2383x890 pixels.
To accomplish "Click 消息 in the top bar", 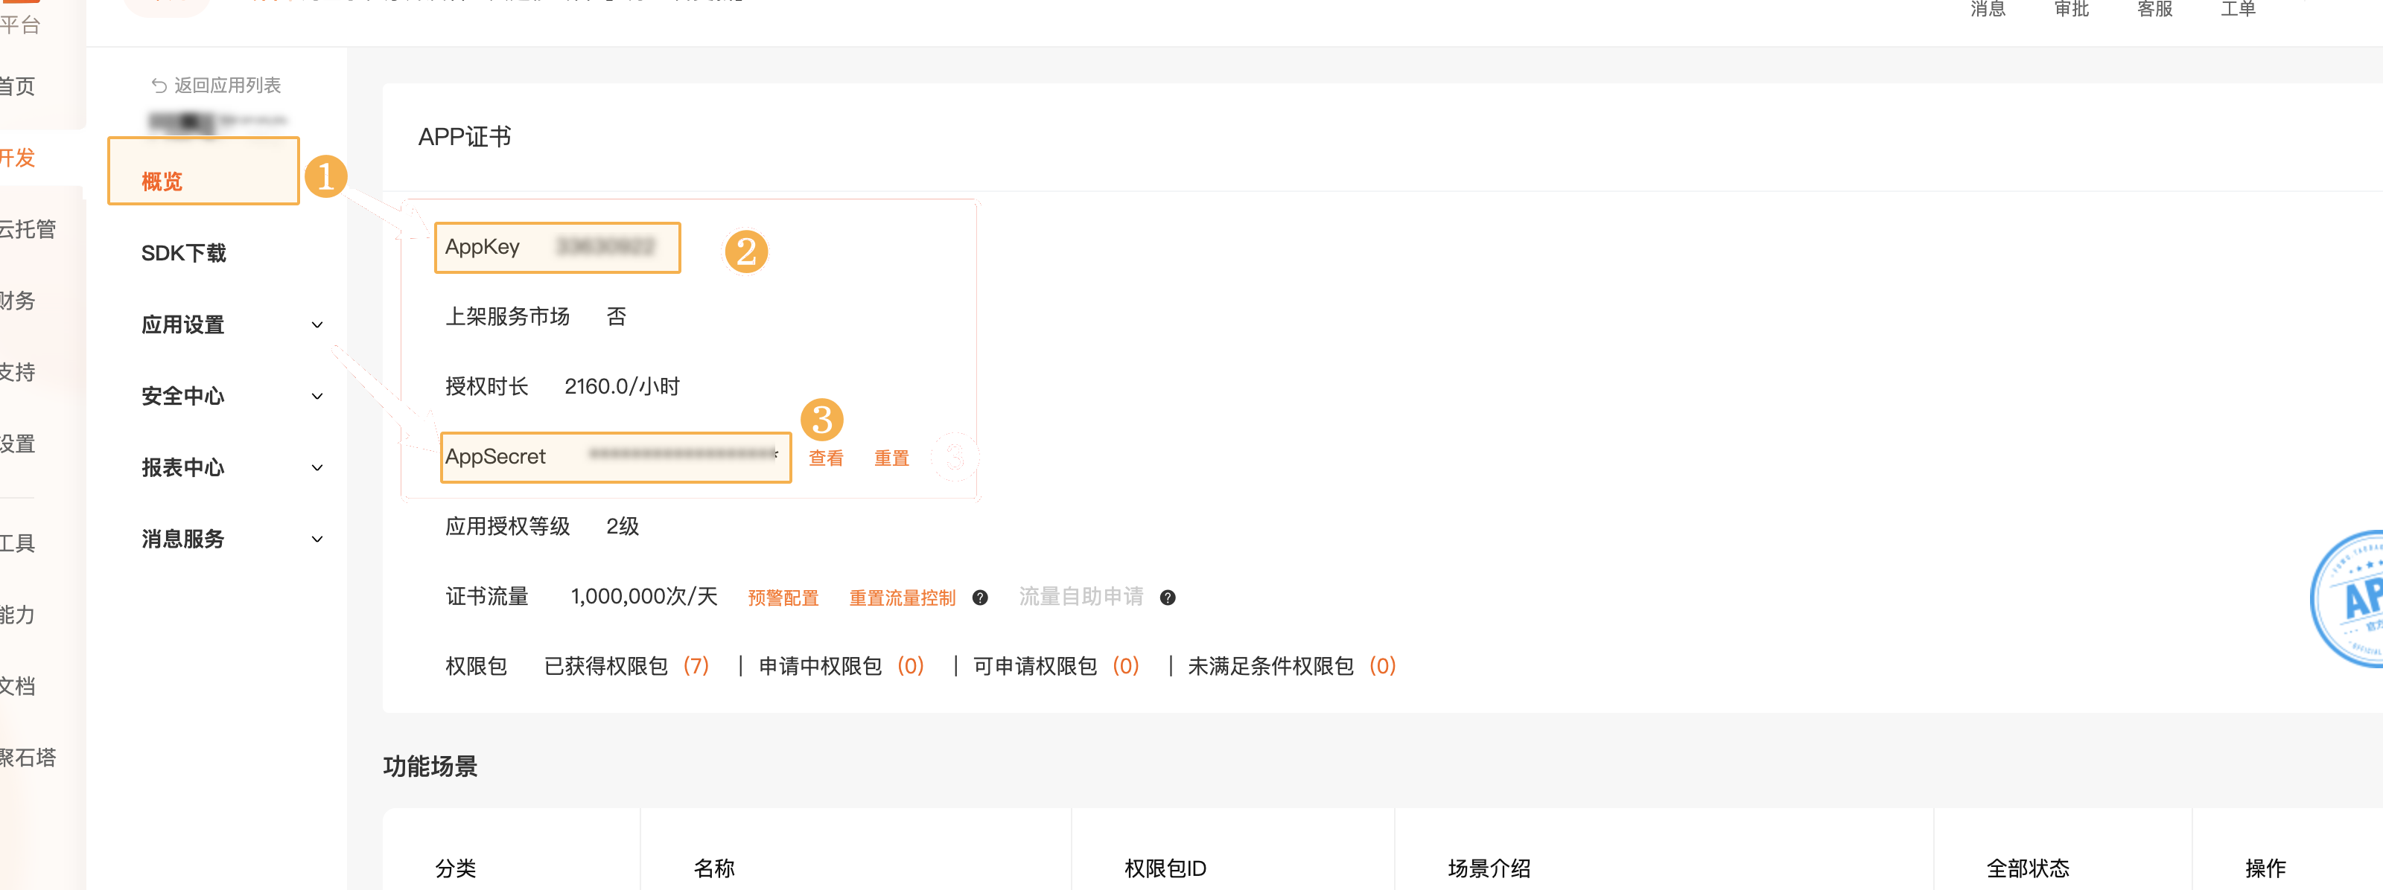I will point(1987,9).
